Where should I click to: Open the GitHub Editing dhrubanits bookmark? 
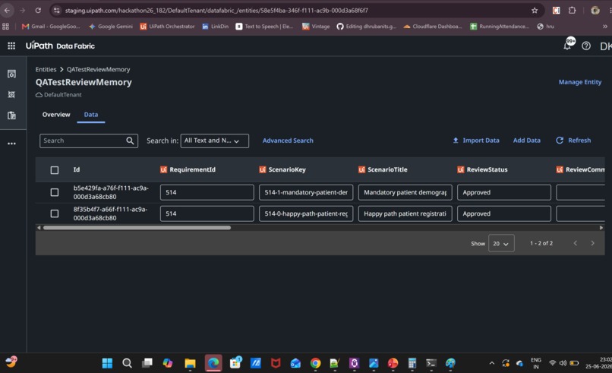(x=367, y=27)
